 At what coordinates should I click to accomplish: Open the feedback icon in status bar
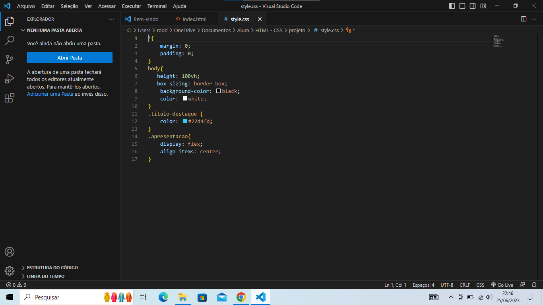coord(523,285)
